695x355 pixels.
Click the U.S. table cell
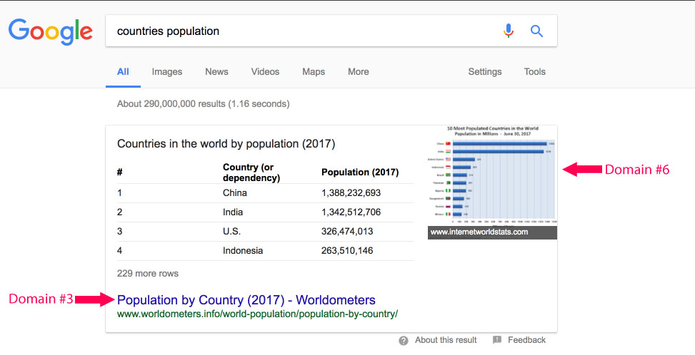[232, 231]
